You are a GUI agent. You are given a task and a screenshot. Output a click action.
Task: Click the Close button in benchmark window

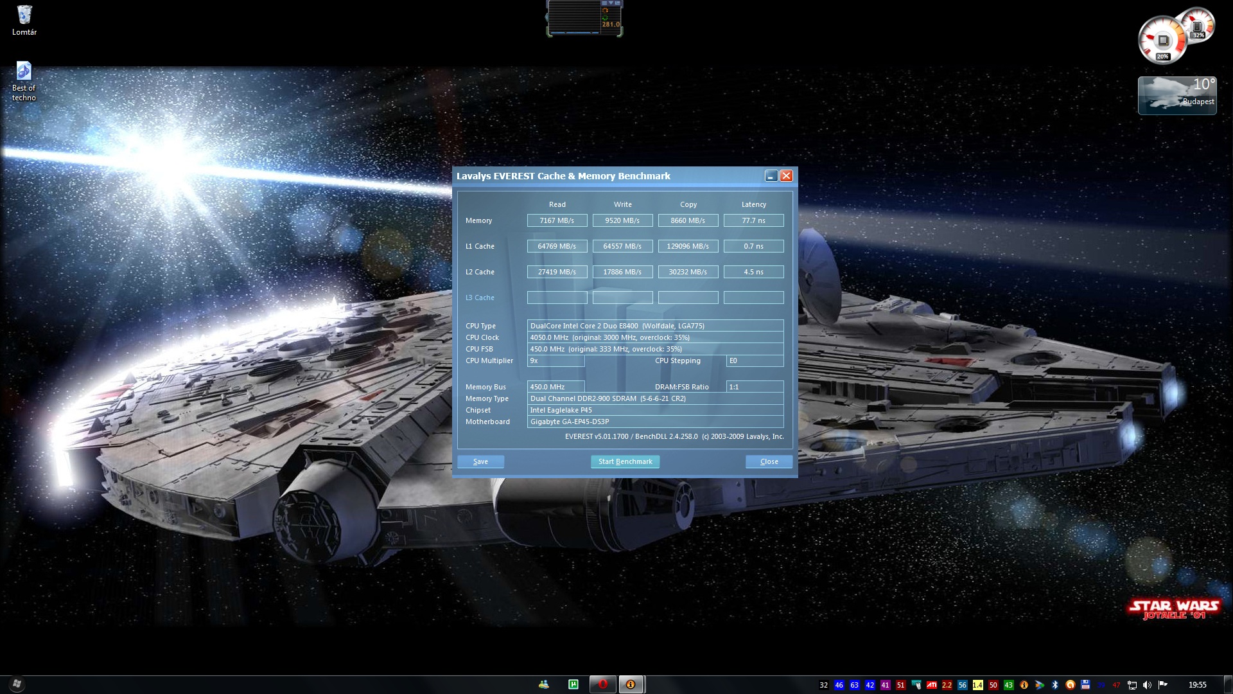pos(769,461)
